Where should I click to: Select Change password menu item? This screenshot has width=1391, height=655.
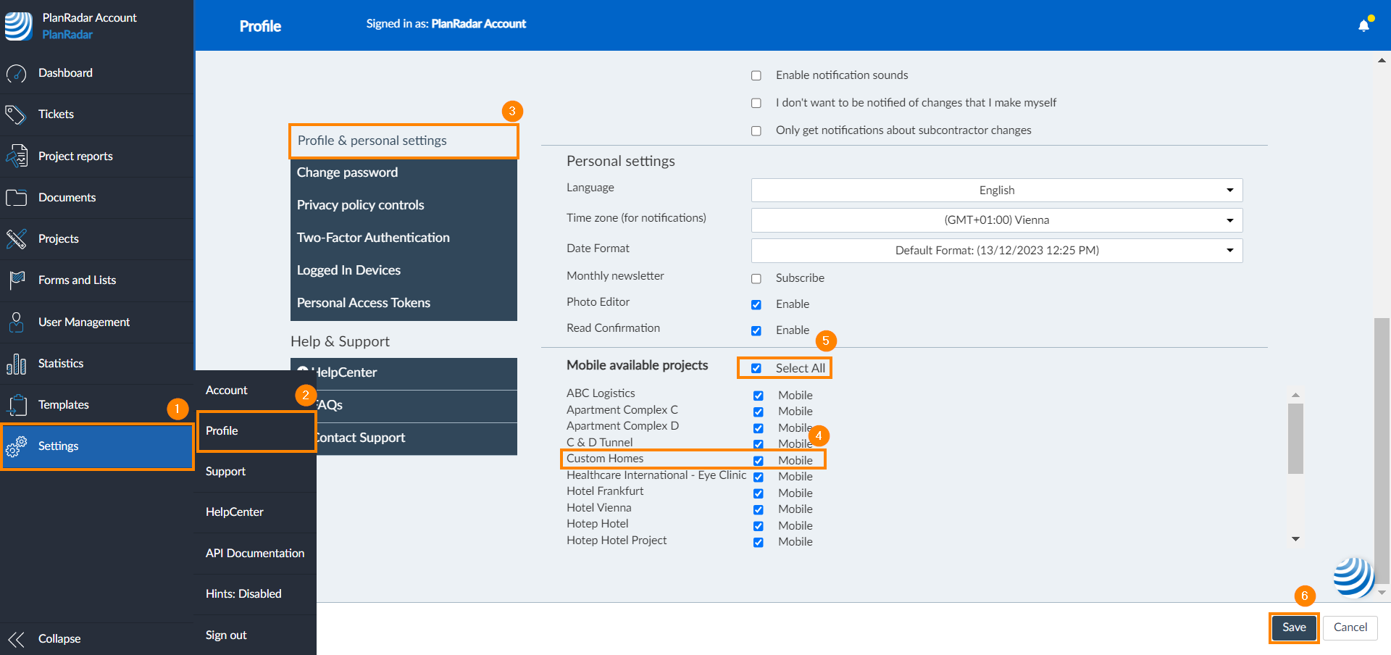[348, 172]
